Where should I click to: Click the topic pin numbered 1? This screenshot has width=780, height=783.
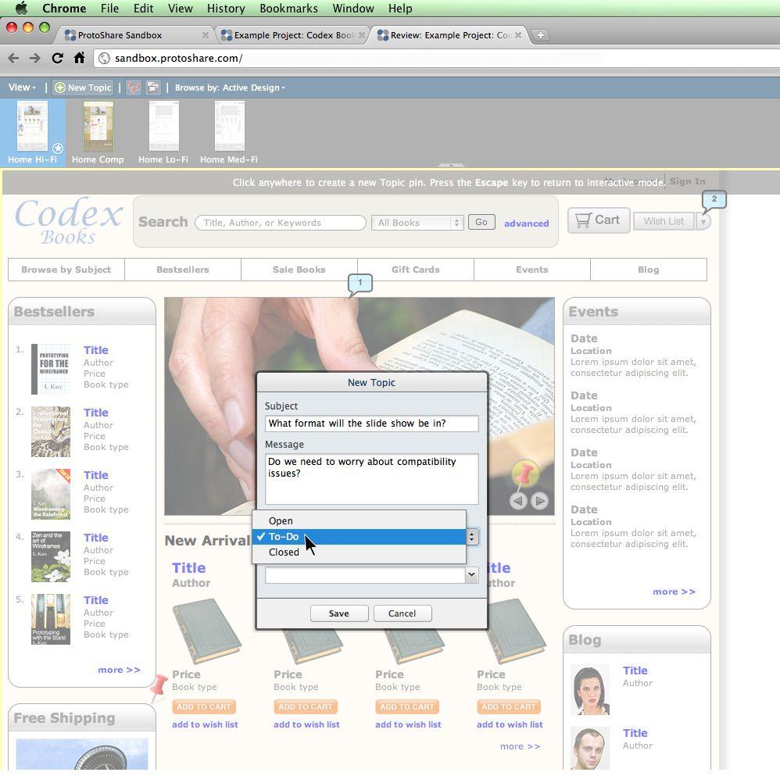click(x=360, y=283)
